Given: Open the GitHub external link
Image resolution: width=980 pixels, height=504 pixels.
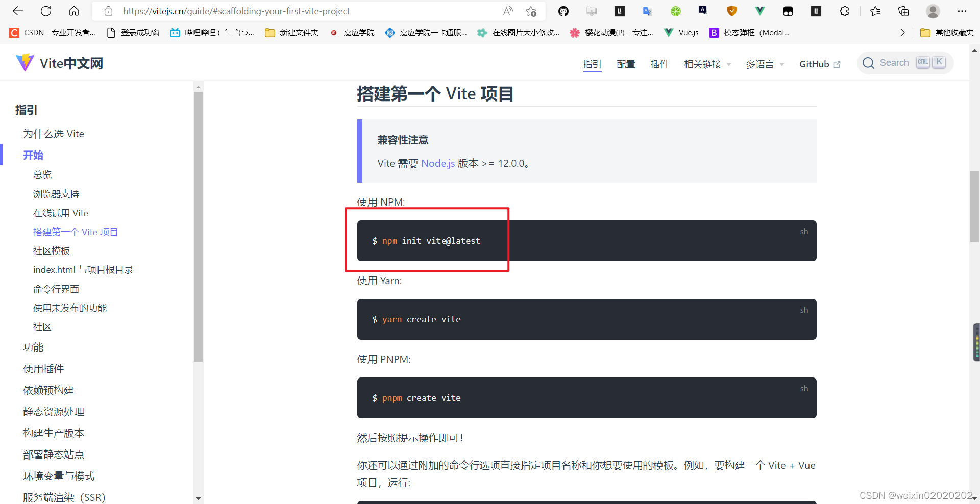Looking at the screenshot, I should [x=820, y=64].
